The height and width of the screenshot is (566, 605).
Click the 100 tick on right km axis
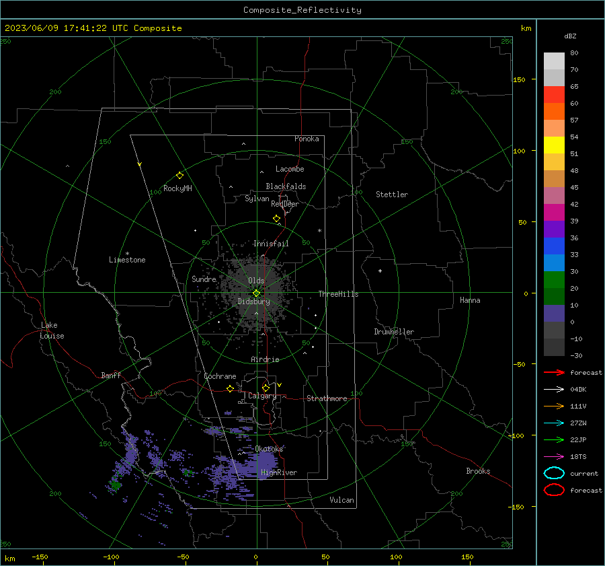point(519,151)
